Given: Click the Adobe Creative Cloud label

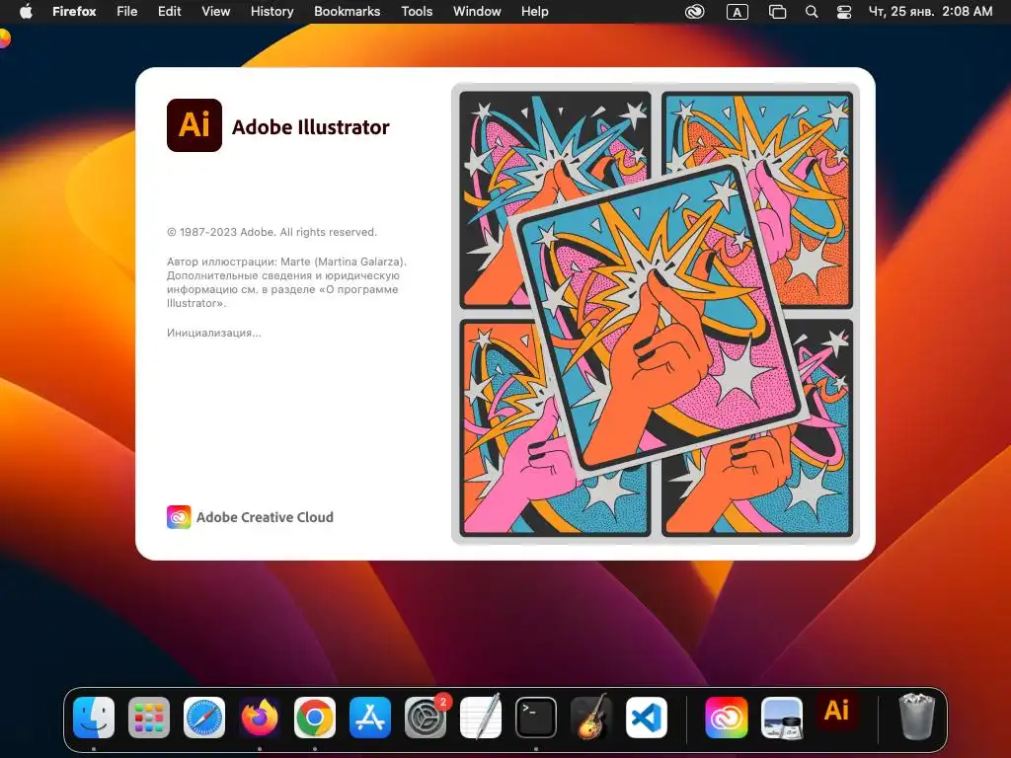Looking at the screenshot, I should [265, 517].
